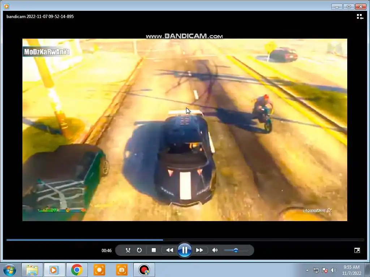Open the clock showing 9:55 AM

(352, 270)
